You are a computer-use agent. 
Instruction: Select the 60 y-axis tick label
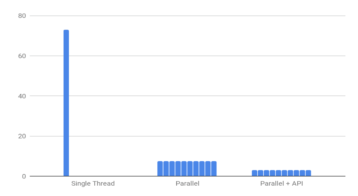coord(22,56)
